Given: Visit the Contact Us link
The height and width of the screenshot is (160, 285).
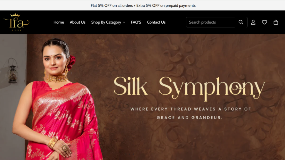Looking at the screenshot, I should click(156, 22).
